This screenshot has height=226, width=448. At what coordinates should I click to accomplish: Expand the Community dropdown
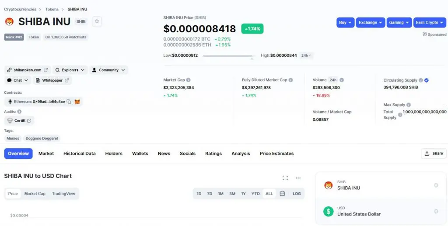pos(109,70)
